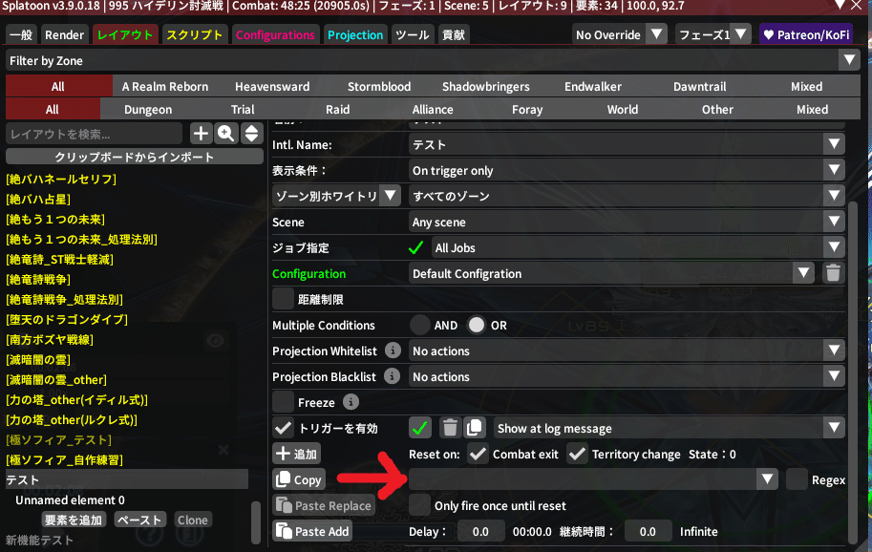
Task: Open the Patreon/KoFi link button
Action: pyautogui.click(x=807, y=35)
